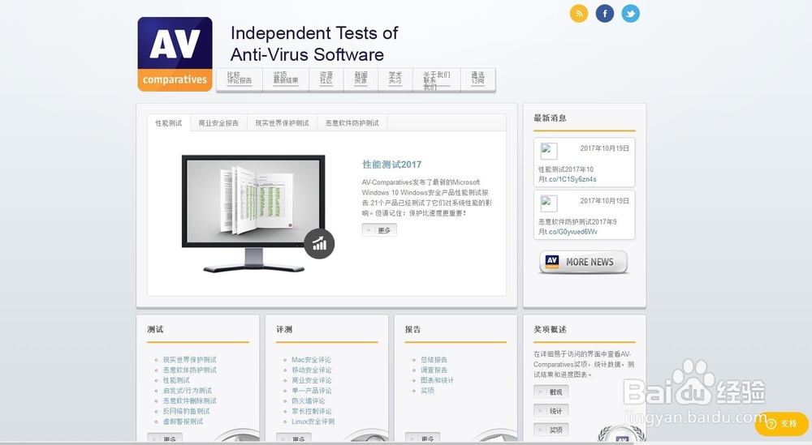Image resolution: width=812 pixels, height=445 pixels.
Task: Open 现实世界保护测试 link in 测试 list
Action: coord(189,360)
